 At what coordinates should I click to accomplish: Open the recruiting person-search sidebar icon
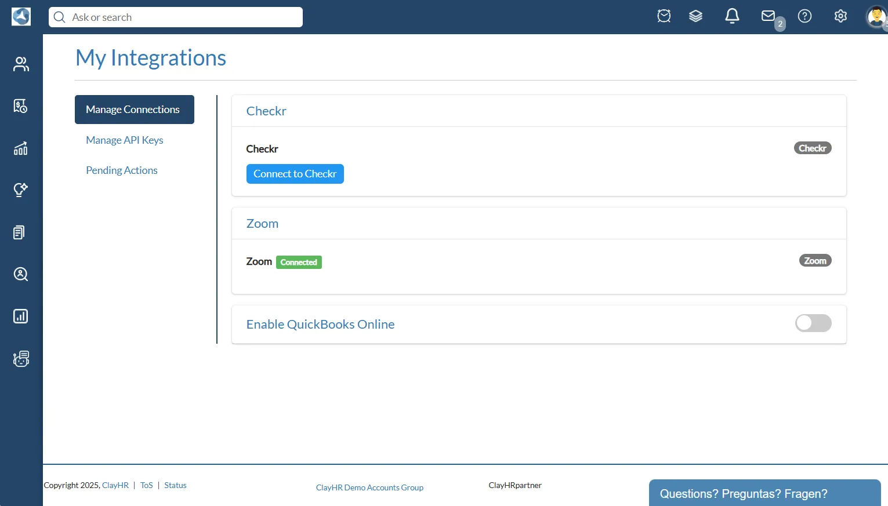(21, 274)
